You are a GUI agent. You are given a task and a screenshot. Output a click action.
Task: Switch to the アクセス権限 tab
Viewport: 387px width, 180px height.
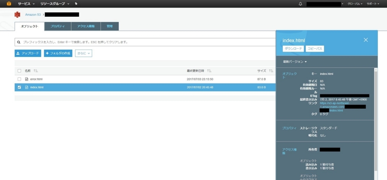click(86, 26)
